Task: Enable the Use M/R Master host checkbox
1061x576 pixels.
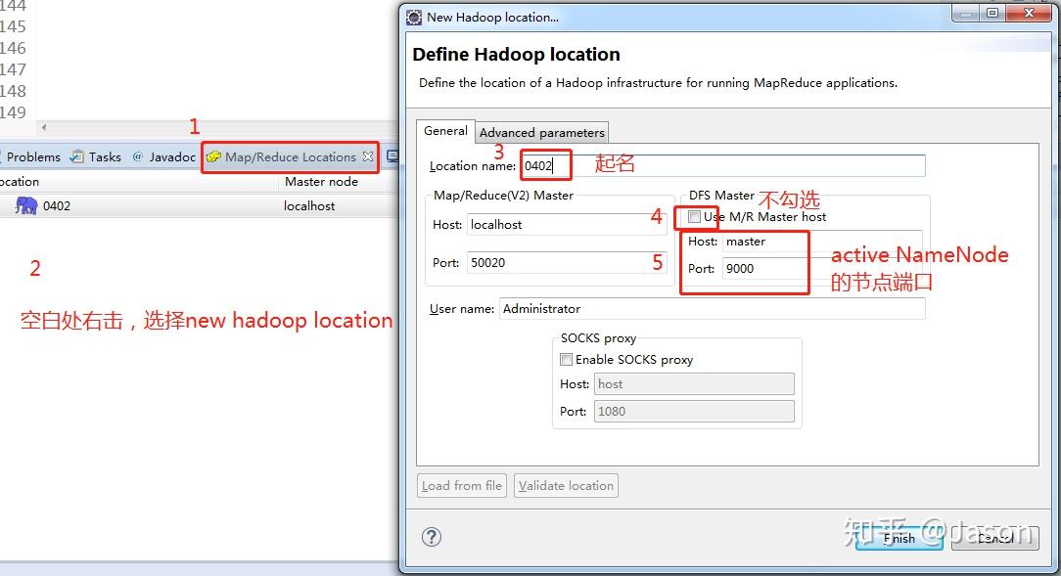Action: tap(695, 216)
